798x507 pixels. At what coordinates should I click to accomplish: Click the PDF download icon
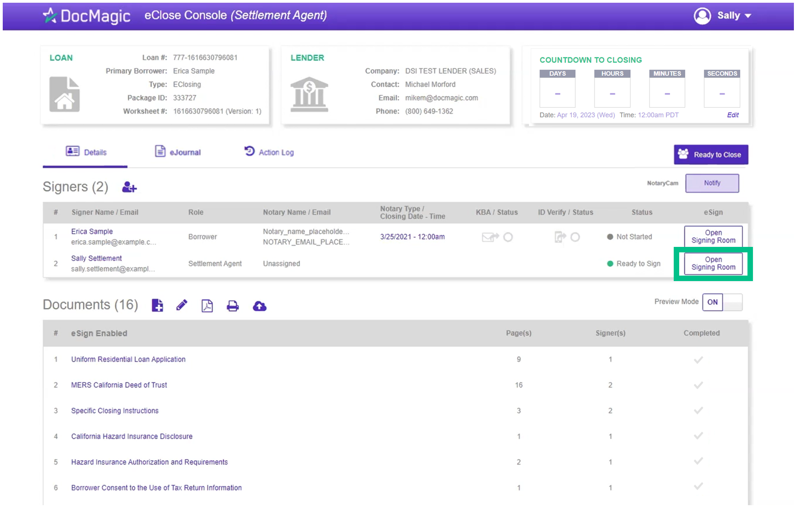pos(207,306)
